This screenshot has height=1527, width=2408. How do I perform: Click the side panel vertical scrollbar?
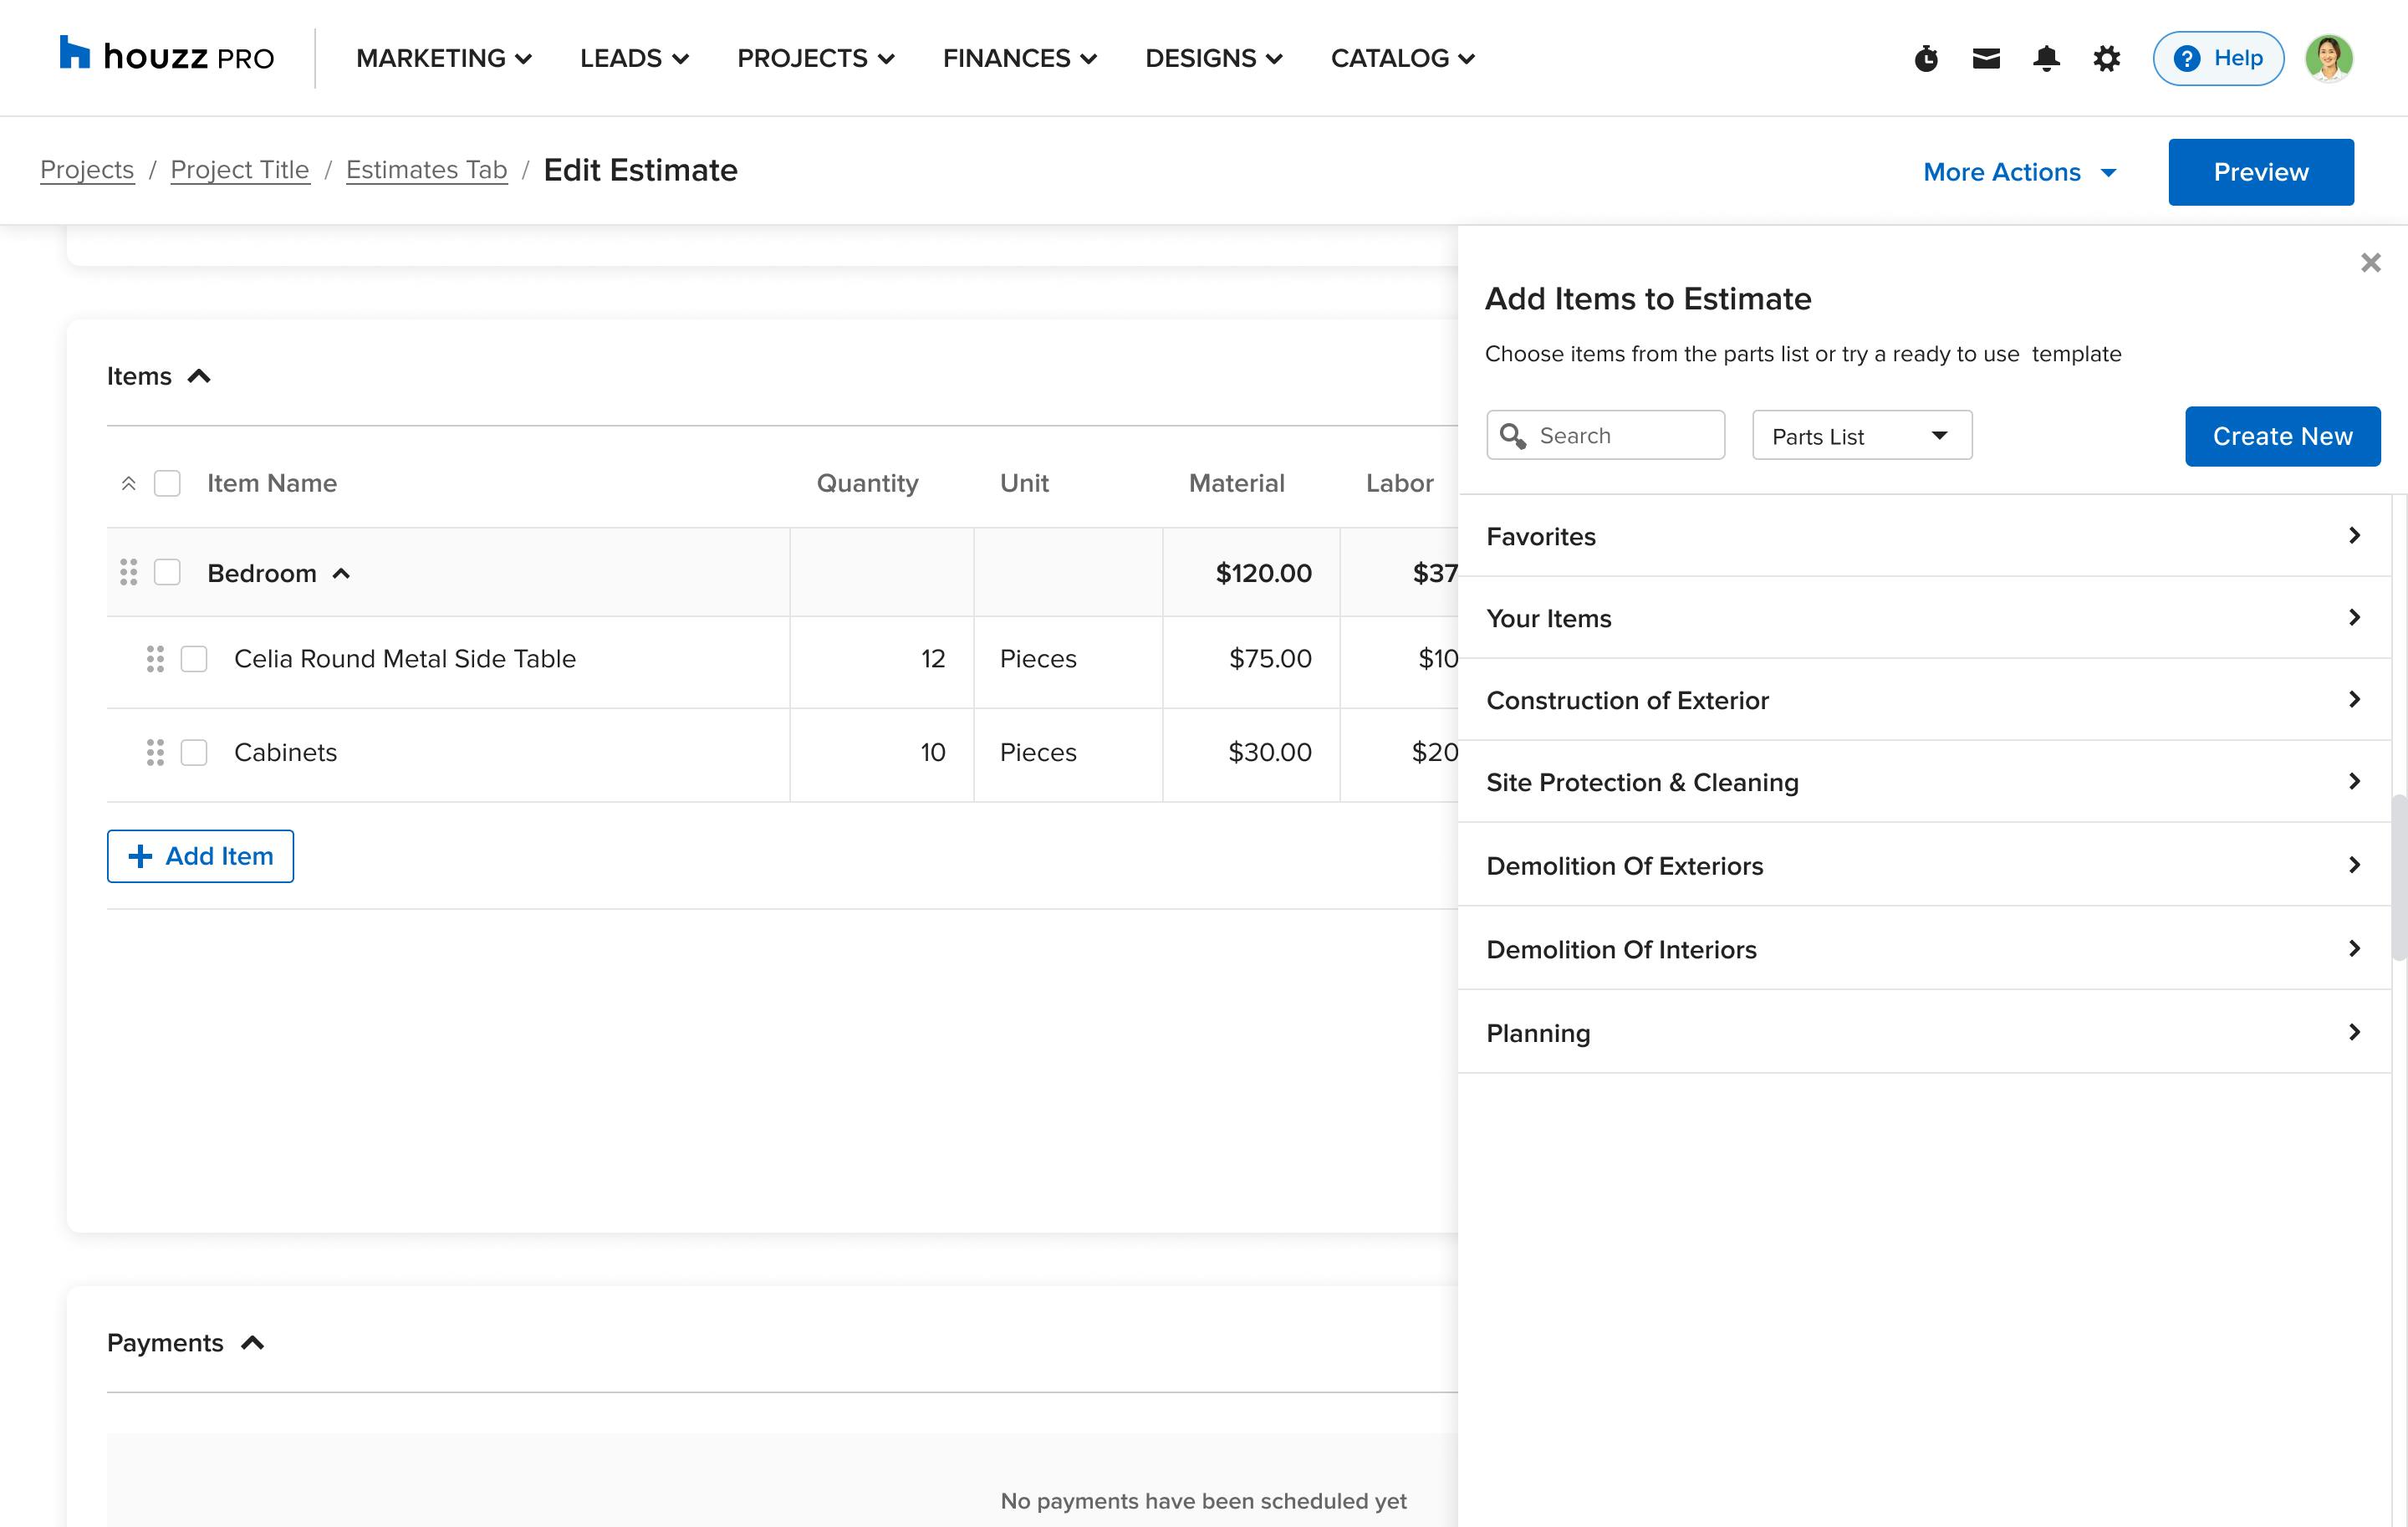[x=2398, y=877]
